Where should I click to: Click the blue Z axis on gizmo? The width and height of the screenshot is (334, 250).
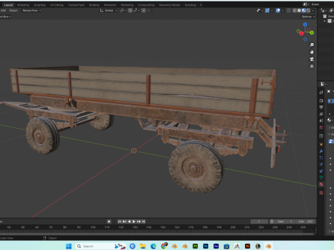tap(305, 24)
